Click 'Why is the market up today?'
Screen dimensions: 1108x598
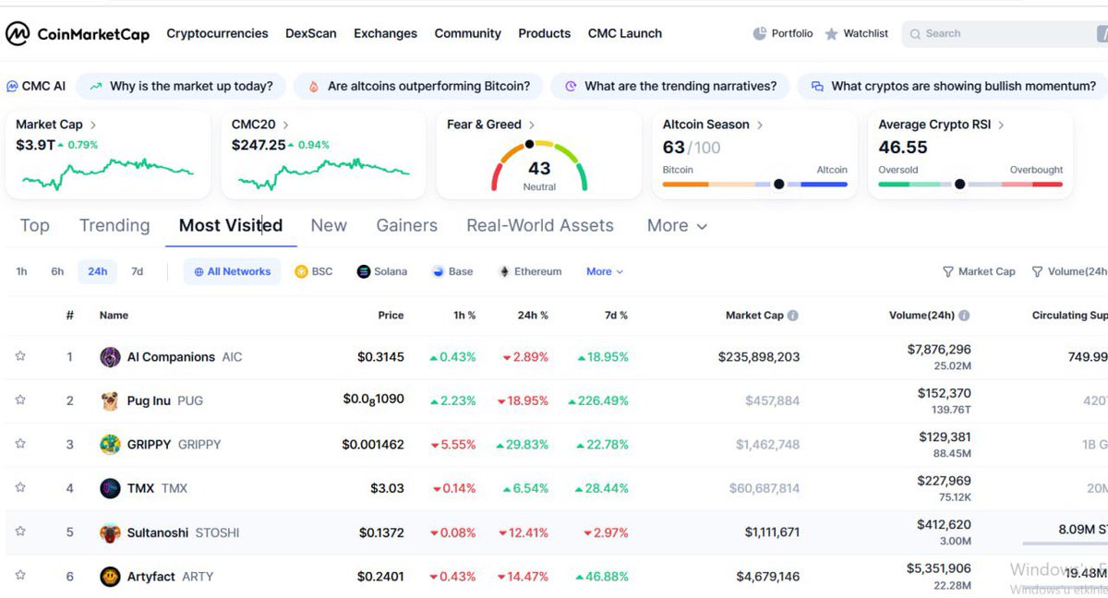(182, 86)
